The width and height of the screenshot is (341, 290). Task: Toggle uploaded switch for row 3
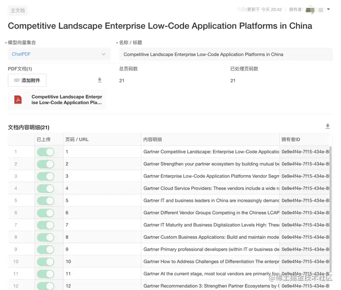[x=45, y=176]
